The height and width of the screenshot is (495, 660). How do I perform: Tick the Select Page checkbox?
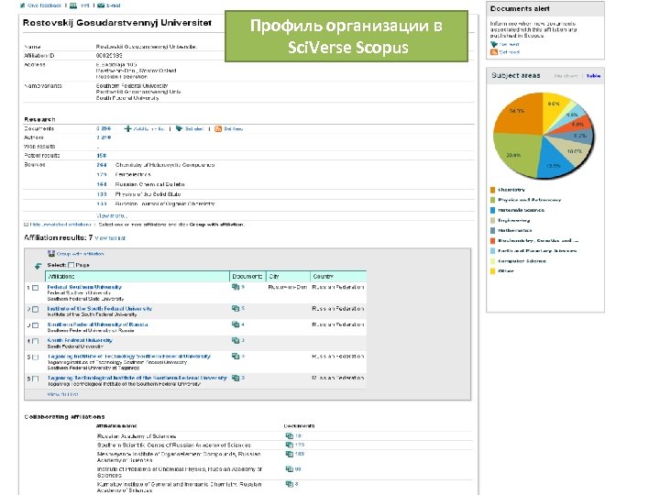(71, 265)
